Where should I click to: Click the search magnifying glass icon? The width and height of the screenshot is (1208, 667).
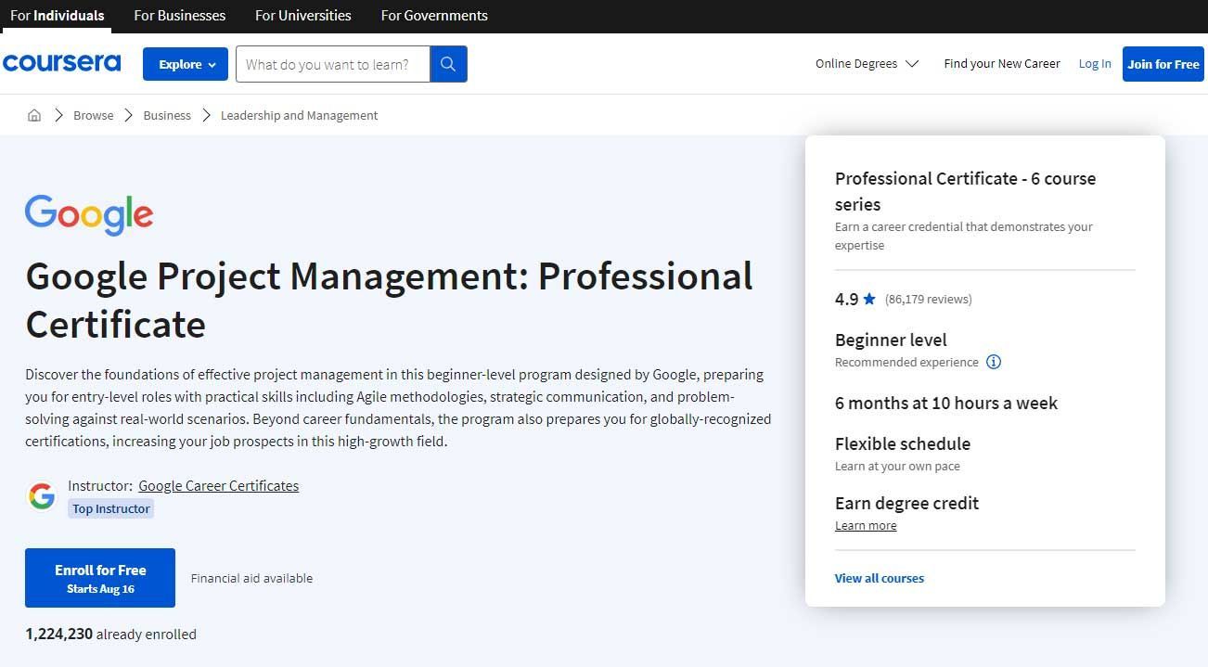448,64
